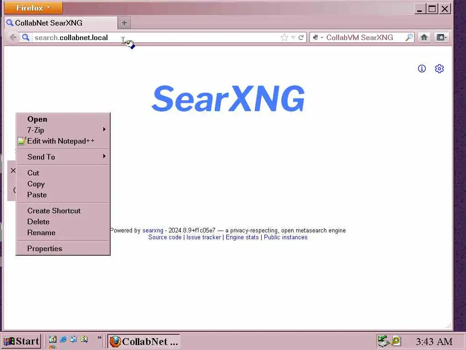Click the search site identity icon in address bar

(26, 37)
